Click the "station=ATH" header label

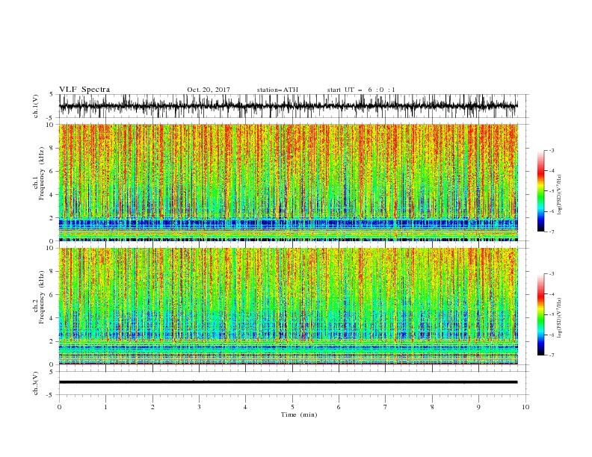[277, 90]
